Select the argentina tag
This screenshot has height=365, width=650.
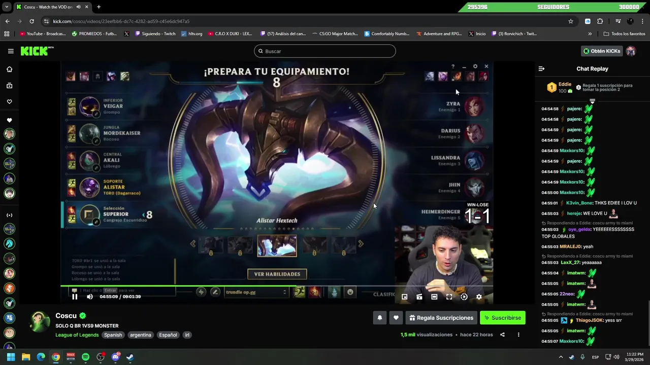point(141,335)
